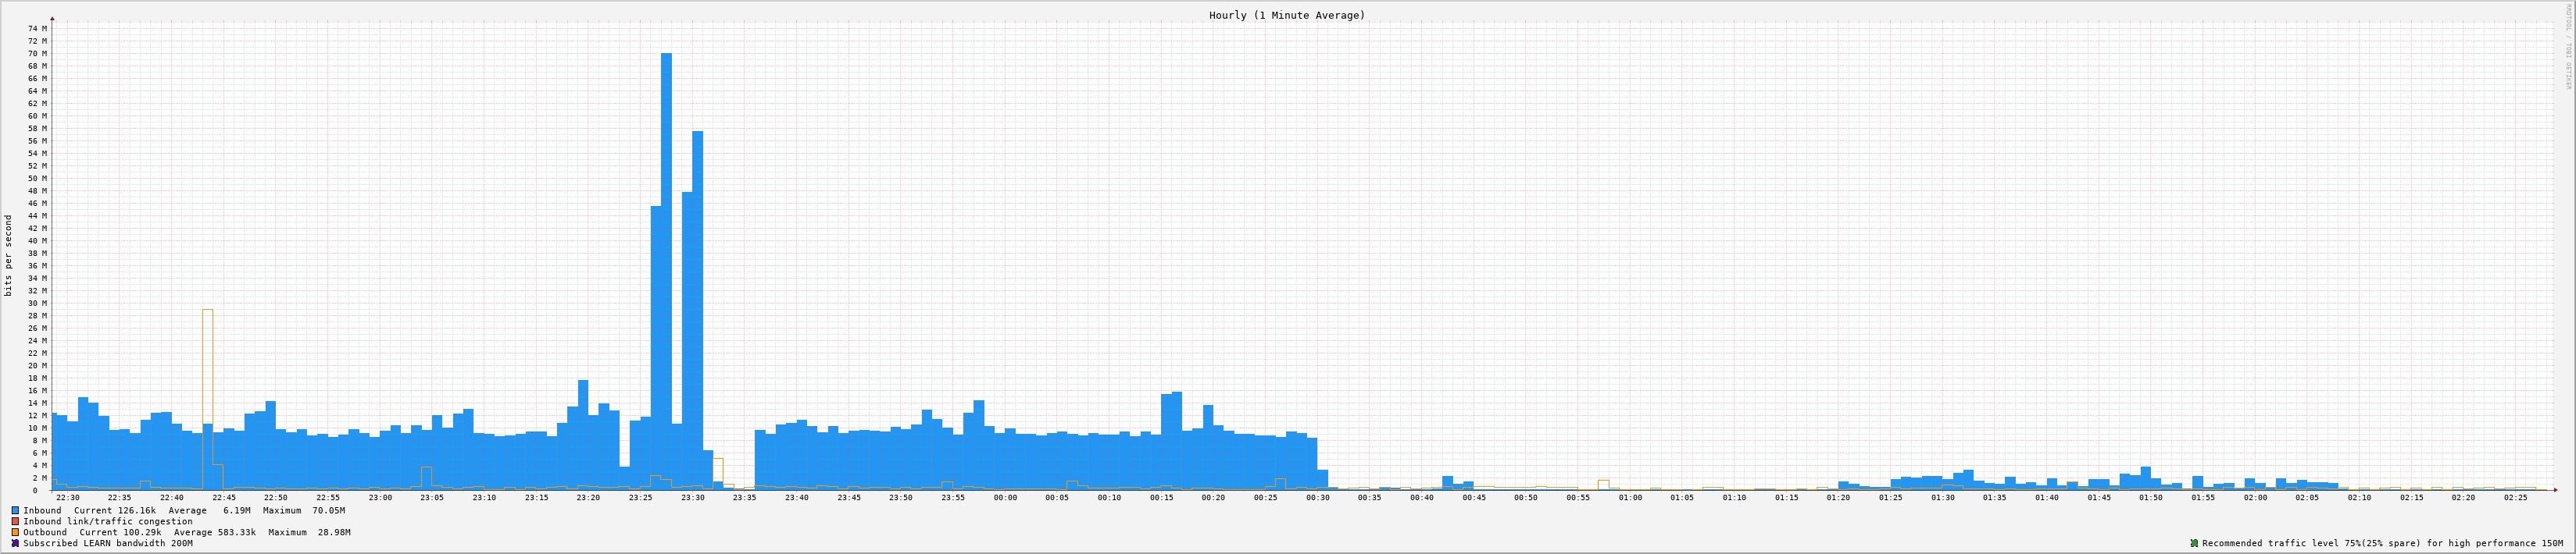Select the 23:30 time axis label

pyautogui.click(x=692, y=497)
